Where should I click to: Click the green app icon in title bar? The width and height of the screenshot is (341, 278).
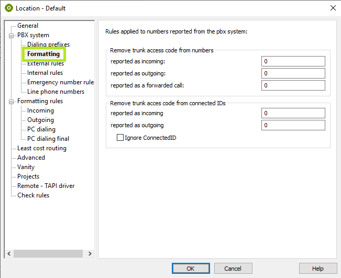coord(8,8)
